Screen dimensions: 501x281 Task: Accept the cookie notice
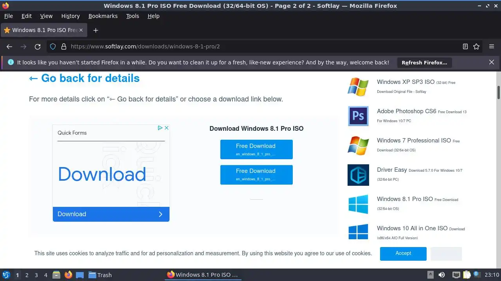coord(403,254)
